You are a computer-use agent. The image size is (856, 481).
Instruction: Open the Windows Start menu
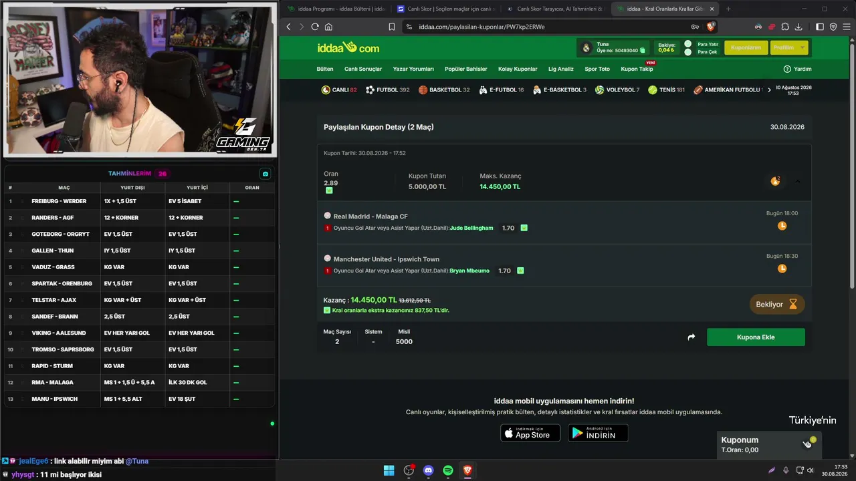coord(389,470)
